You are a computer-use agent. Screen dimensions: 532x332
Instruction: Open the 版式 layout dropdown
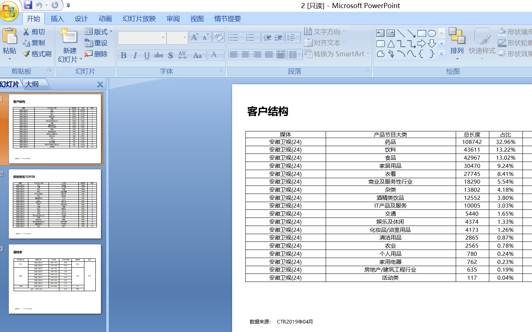point(98,32)
